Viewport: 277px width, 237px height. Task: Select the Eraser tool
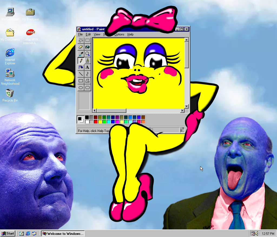tap(81, 47)
